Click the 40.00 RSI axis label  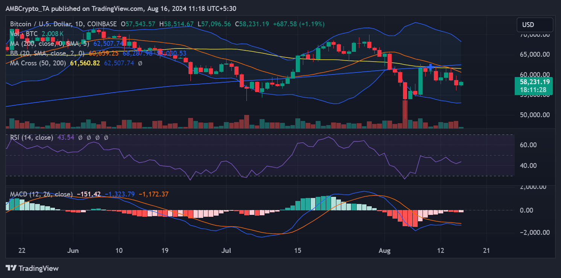point(529,165)
